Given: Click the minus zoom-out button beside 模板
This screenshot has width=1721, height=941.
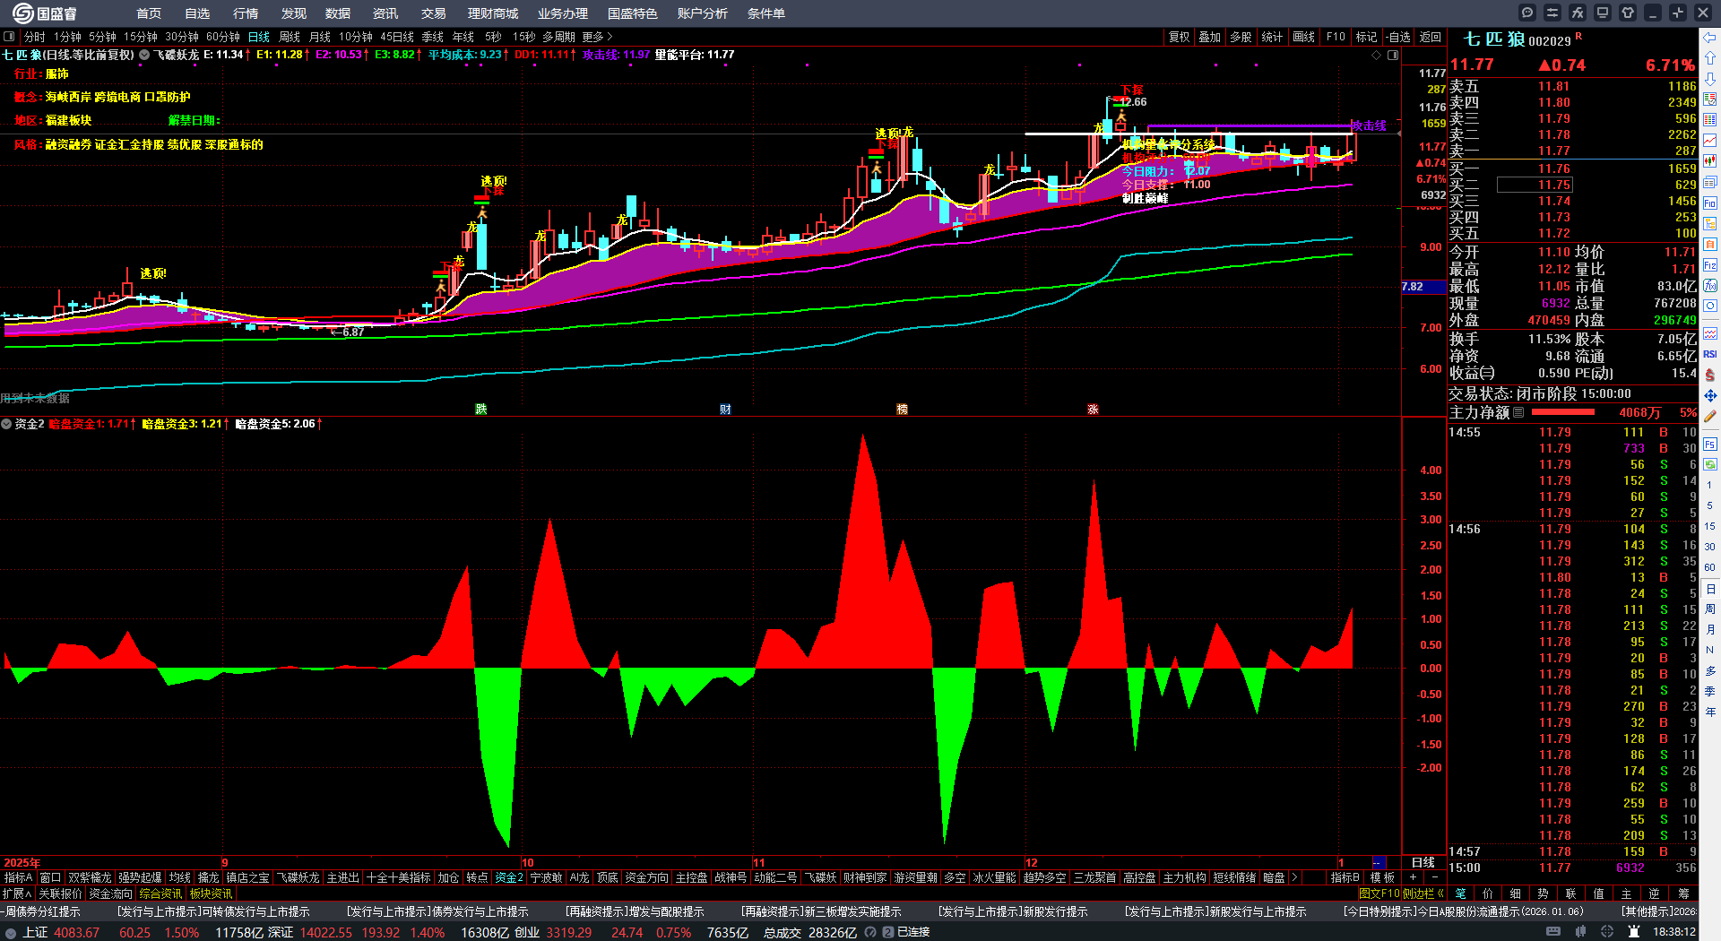Looking at the screenshot, I should tap(1435, 877).
